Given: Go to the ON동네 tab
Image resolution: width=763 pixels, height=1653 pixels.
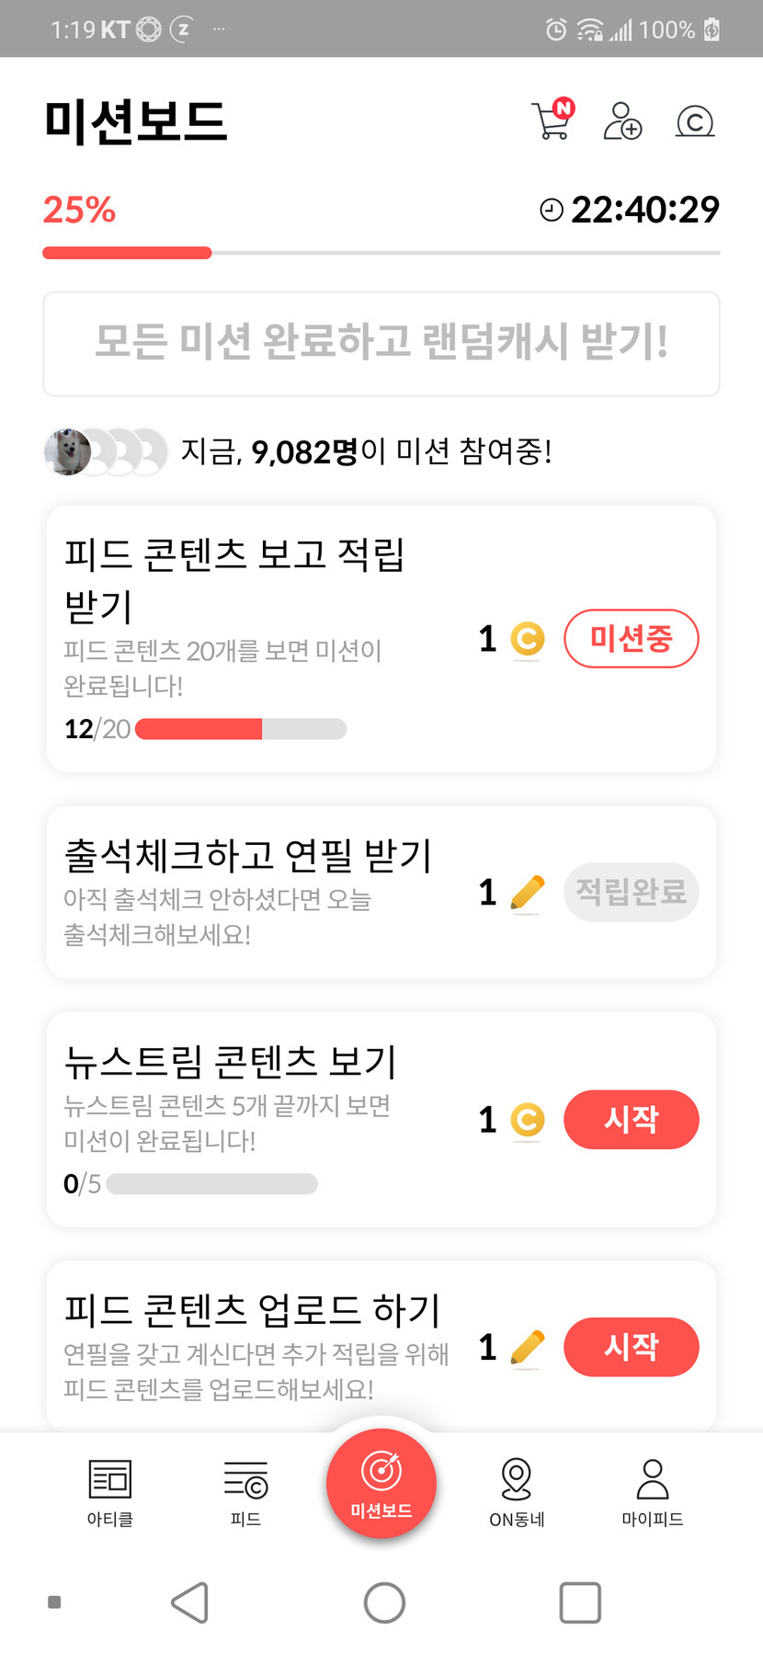Looking at the screenshot, I should 517,1491.
